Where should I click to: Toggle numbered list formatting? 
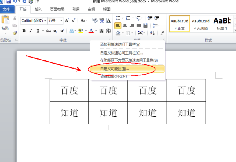pos(128,18)
